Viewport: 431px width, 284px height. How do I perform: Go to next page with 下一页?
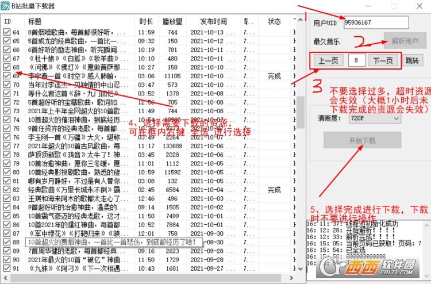tap(383, 60)
